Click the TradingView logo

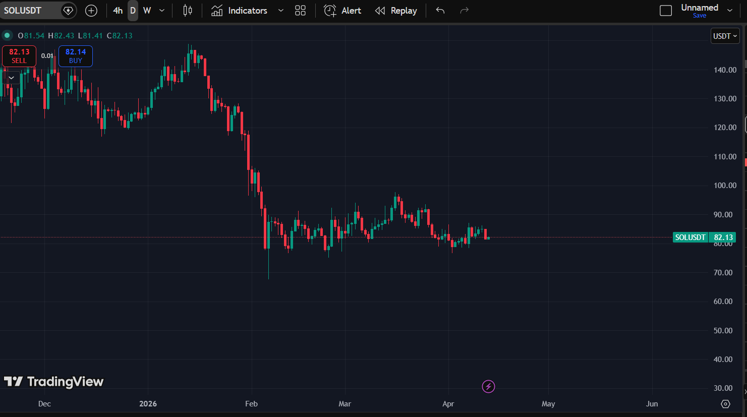click(x=53, y=382)
